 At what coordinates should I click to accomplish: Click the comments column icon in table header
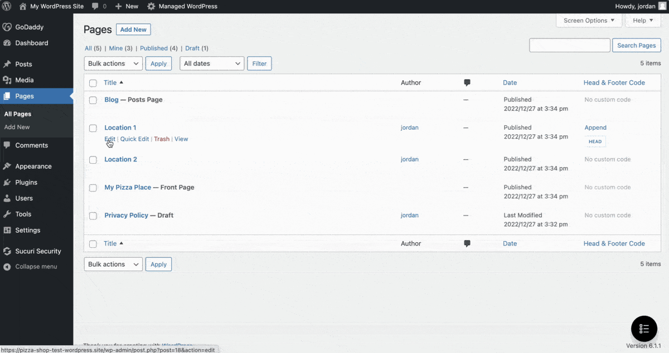(467, 82)
